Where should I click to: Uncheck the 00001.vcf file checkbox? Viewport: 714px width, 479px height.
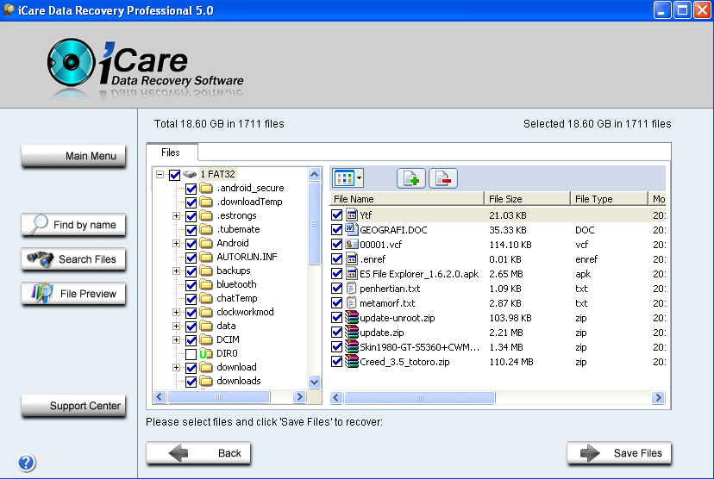336,245
